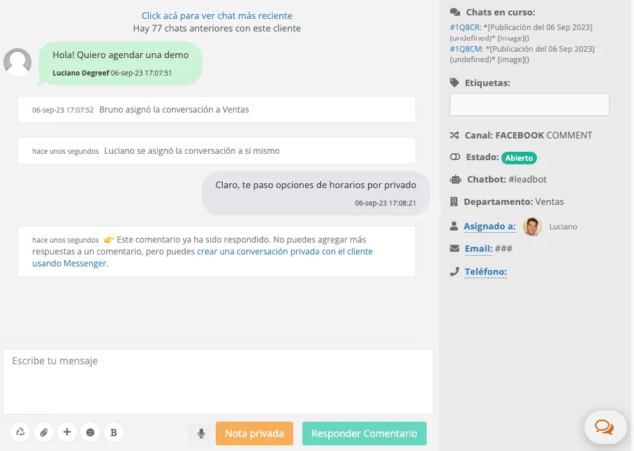Click the Canal shuffle icon
The width and height of the screenshot is (634, 451).
pyautogui.click(x=455, y=135)
